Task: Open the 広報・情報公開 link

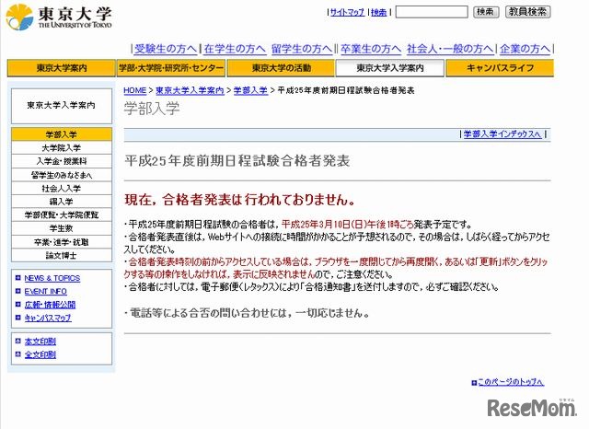Action: (x=50, y=305)
